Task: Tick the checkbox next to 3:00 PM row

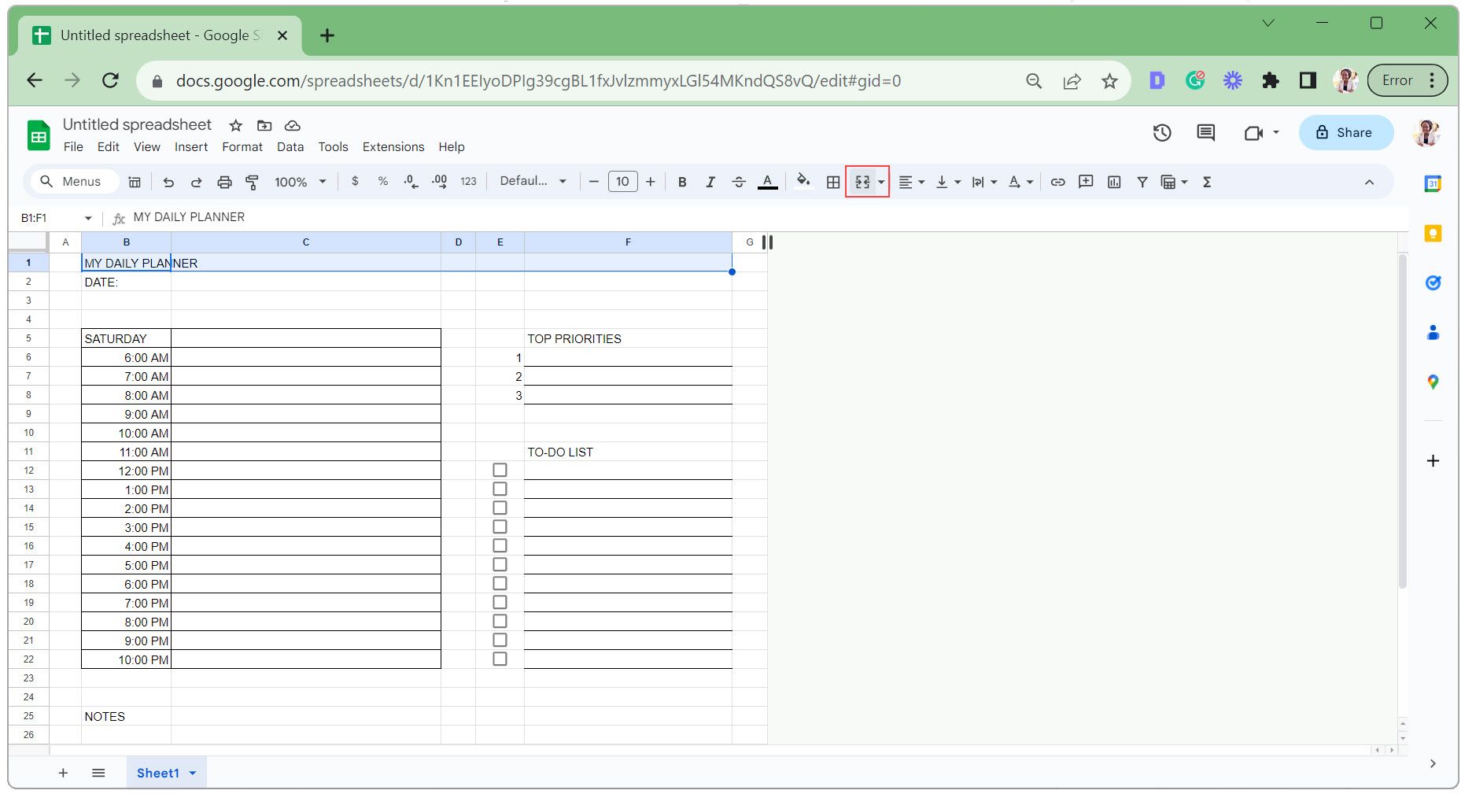Action: click(x=500, y=526)
